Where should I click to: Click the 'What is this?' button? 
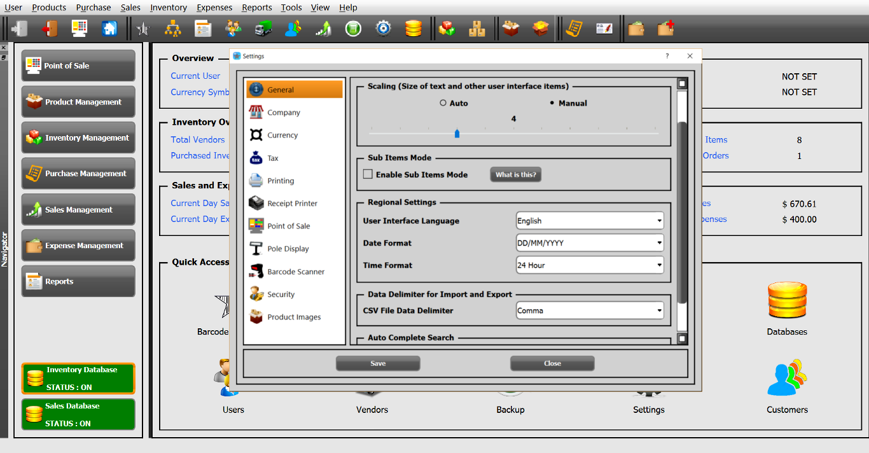tap(515, 174)
